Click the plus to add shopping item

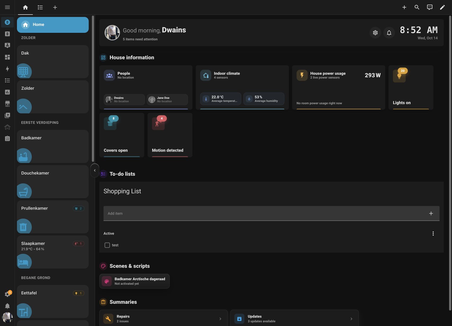coord(431,213)
